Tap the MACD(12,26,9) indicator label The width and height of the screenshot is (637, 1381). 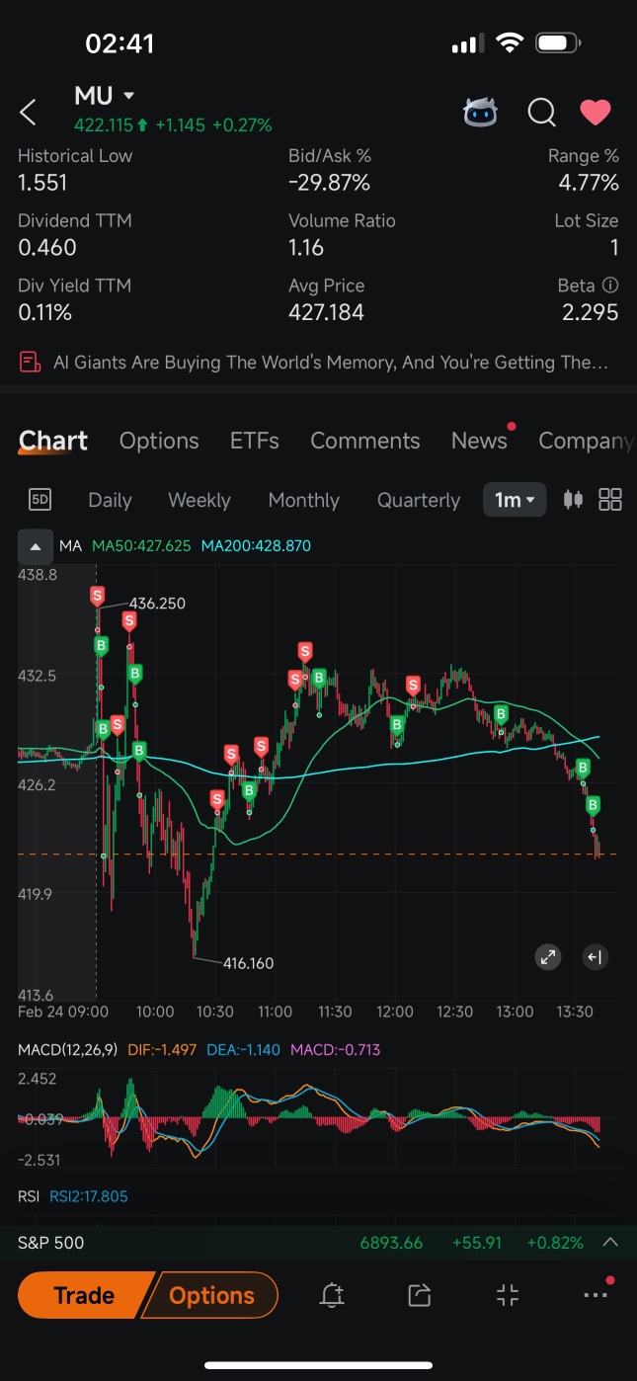[x=68, y=1049]
